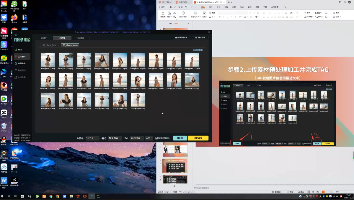Click the 格式刷 format painter icon
Image resolution: width=354 pixels, height=200 pixels.
pyautogui.click(x=163, y=14)
